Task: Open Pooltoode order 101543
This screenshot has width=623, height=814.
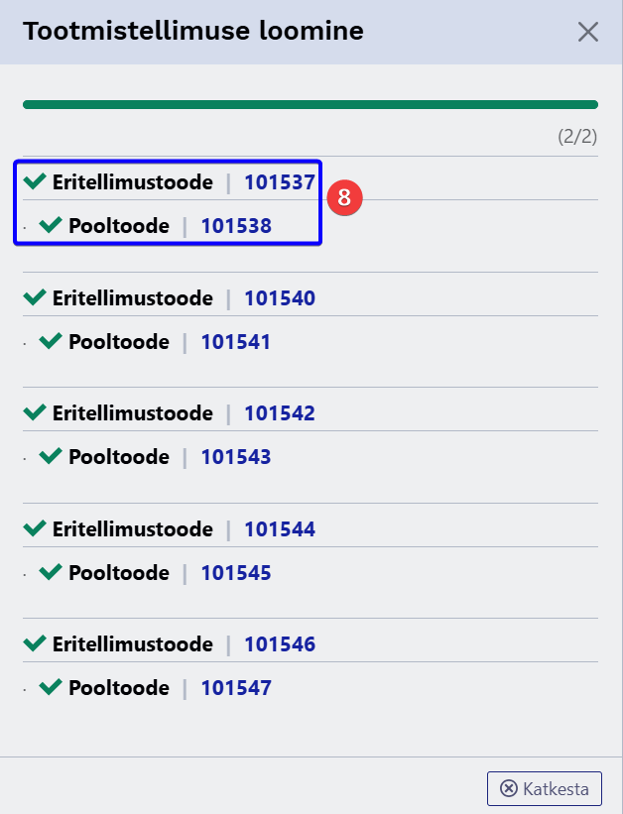Action: (236, 457)
